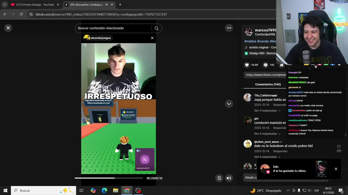
Task: Expand 'Ver 4 respuestas' under gio comment
Action: coord(267,134)
